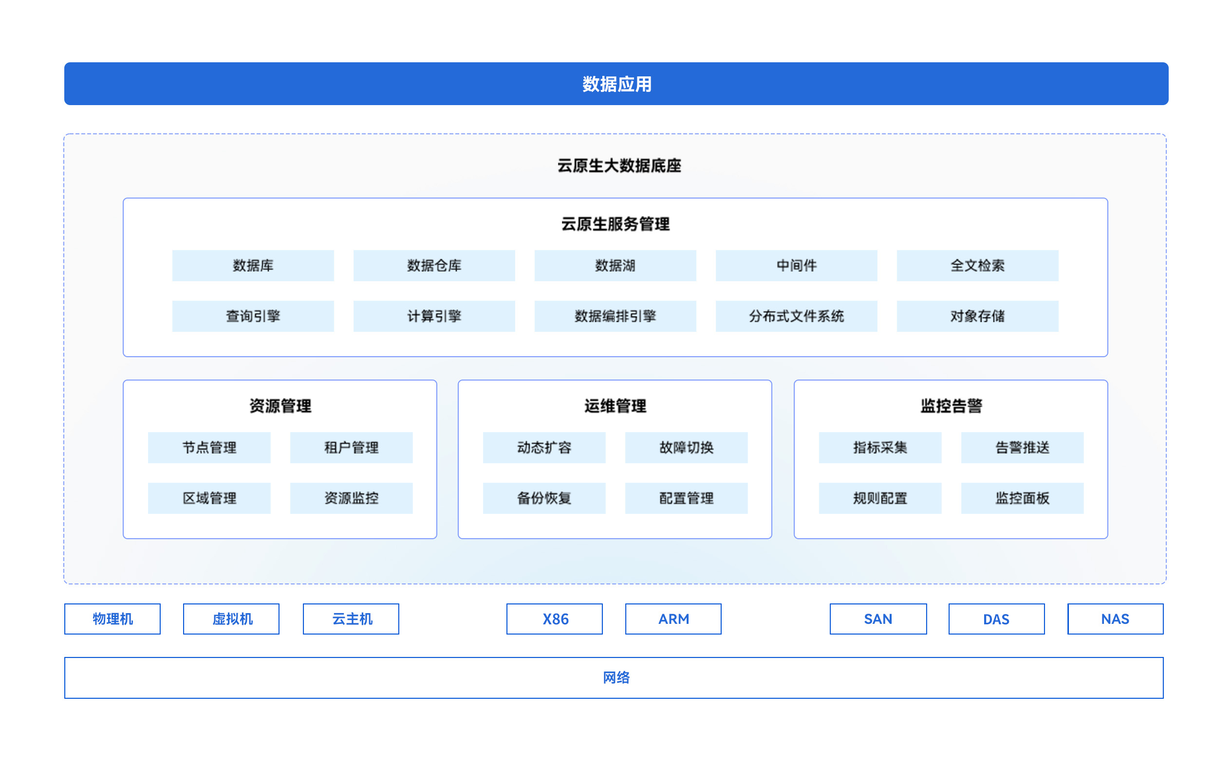Click the 数据湖 module
1232x764 pixels.
pyautogui.click(x=615, y=265)
